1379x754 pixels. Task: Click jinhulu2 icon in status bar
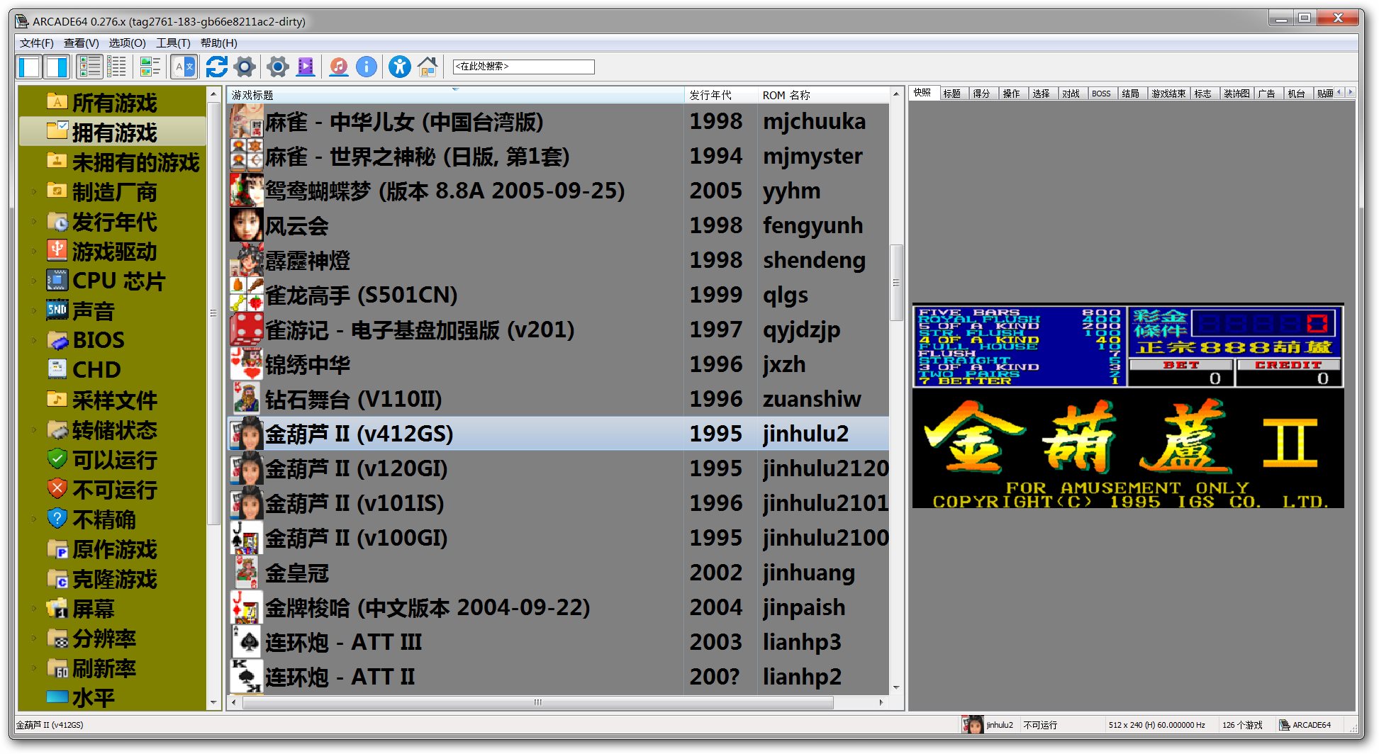(973, 725)
